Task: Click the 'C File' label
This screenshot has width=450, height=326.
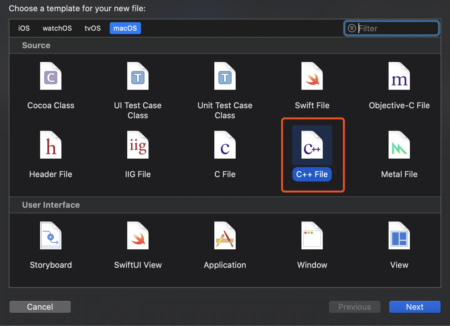Action: tap(225, 174)
